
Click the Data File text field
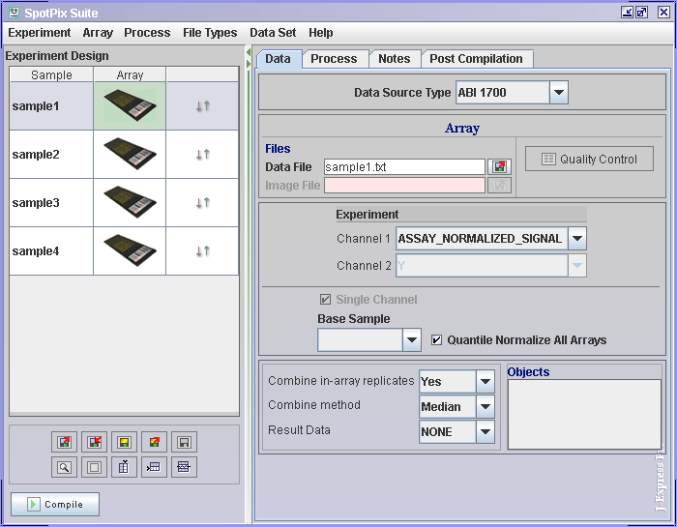pyautogui.click(x=404, y=167)
